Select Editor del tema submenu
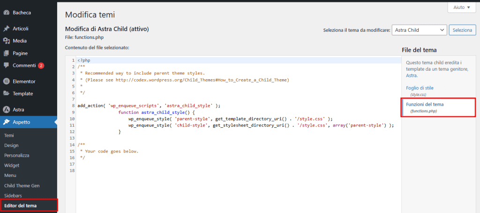480x213 pixels. [21, 206]
